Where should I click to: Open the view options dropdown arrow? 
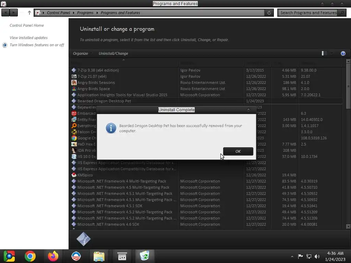click(x=332, y=53)
